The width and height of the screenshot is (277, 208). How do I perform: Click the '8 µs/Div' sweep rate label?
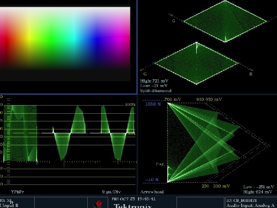click(x=111, y=192)
